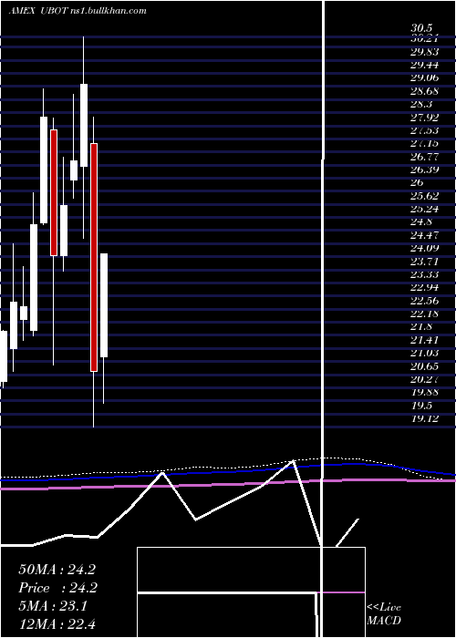Click the 24.09 price axis label
The width and height of the screenshot is (456, 638).
[425, 248]
